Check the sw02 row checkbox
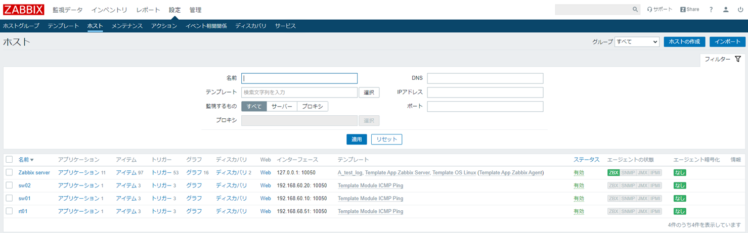The image size is (748, 233). tap(9, 185)
